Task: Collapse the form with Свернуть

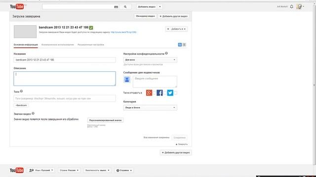Action: (182, 144)
